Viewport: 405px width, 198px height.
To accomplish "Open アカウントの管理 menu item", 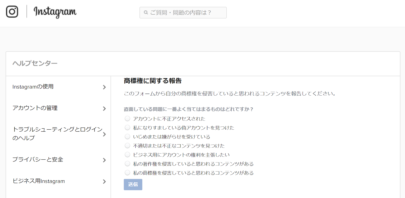I will (35, 108).
